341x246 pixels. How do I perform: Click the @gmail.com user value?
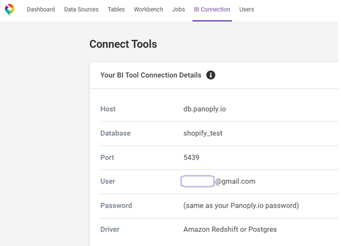235,181
